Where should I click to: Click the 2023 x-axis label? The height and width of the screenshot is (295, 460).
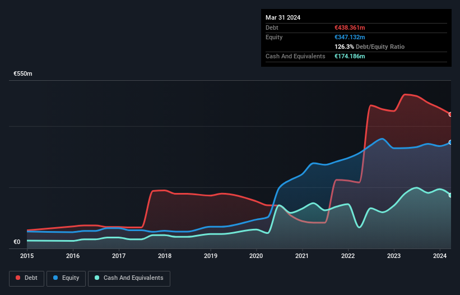394,256
